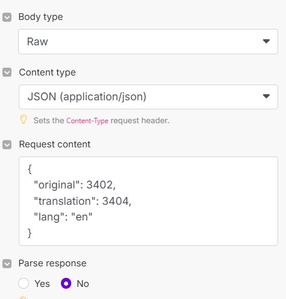Image resolution: width=286 pixels, height=299 pixels.
Task: Click the Content-Type keyword link
Action: (x=87, y=121)
